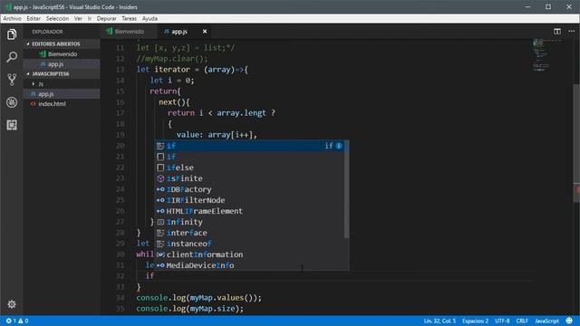Pick the MediaDeviceInfo suggestion

(249, 265)
